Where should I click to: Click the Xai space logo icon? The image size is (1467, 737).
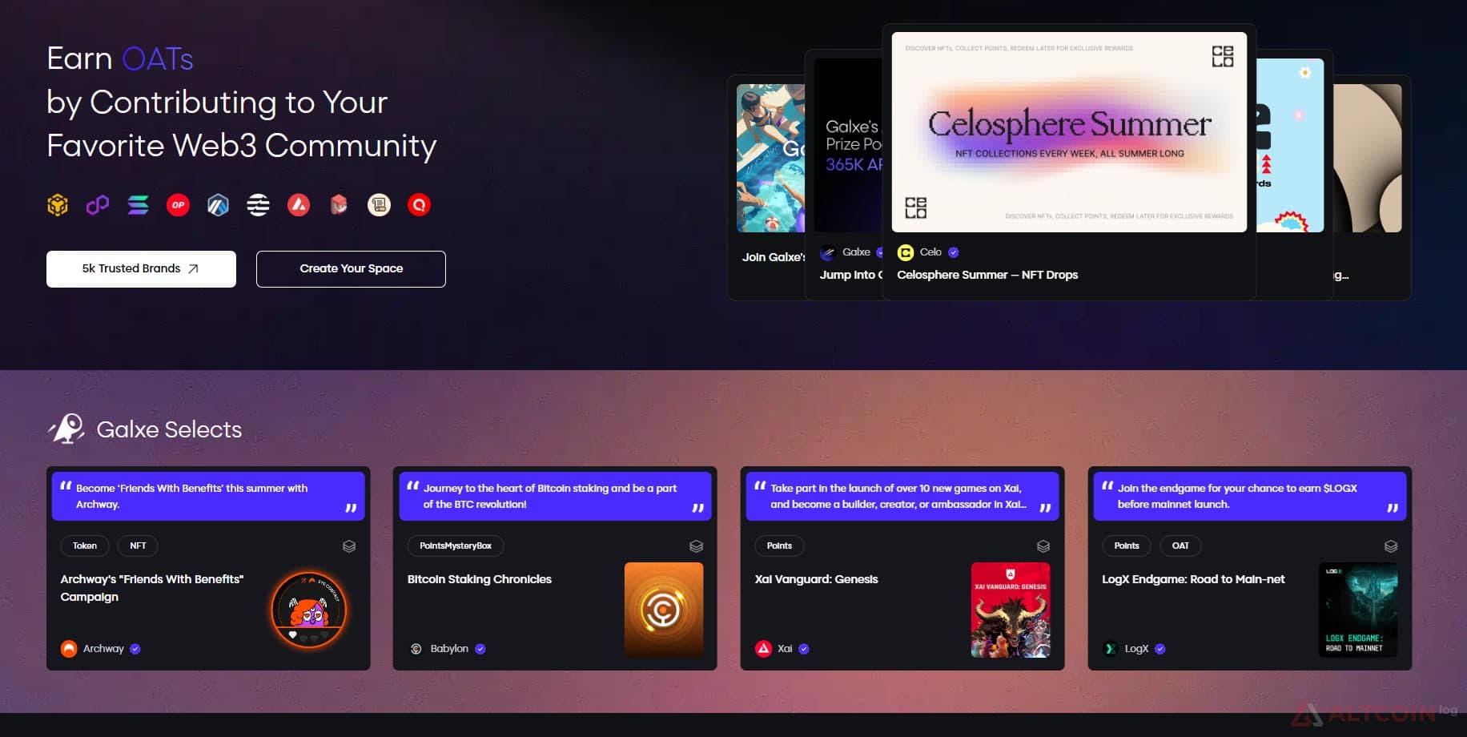click(x=763, y=649)
